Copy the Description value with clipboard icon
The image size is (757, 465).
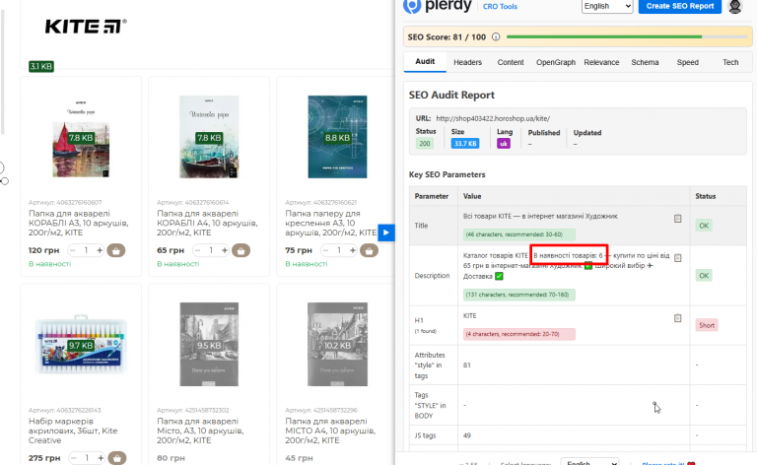pos(678,257)
